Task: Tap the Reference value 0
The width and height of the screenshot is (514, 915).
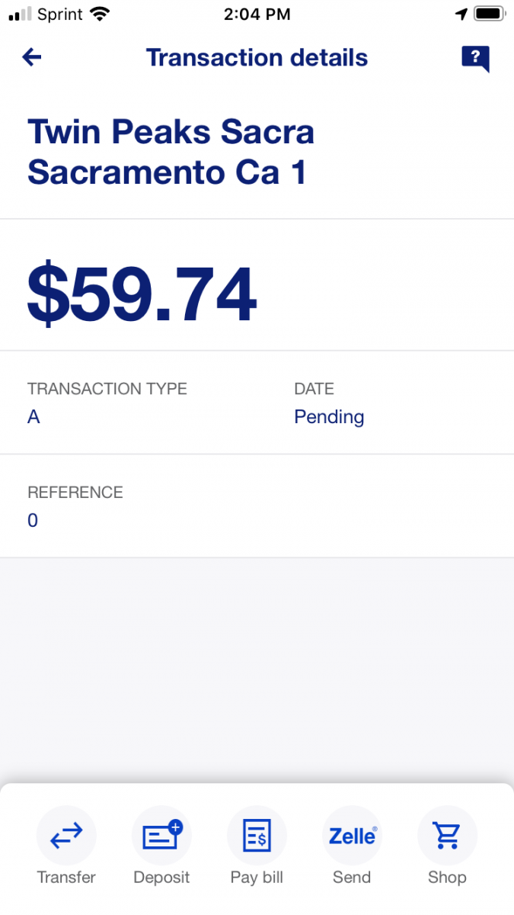Action: click(33, 521)
